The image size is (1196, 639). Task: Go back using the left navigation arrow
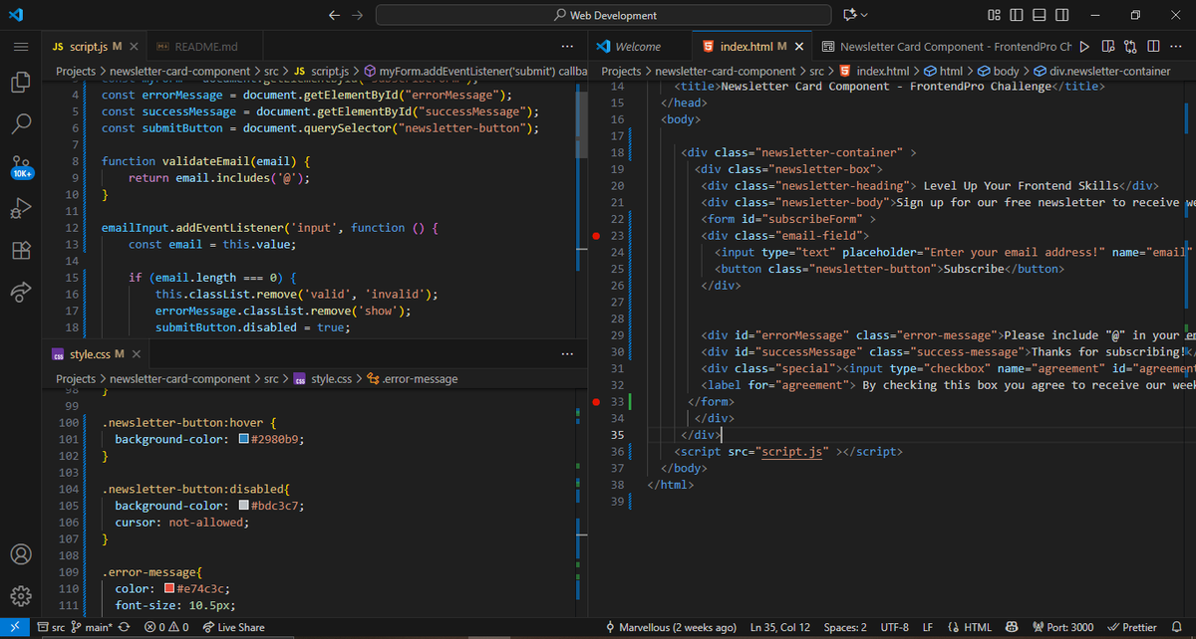point(334,15)
